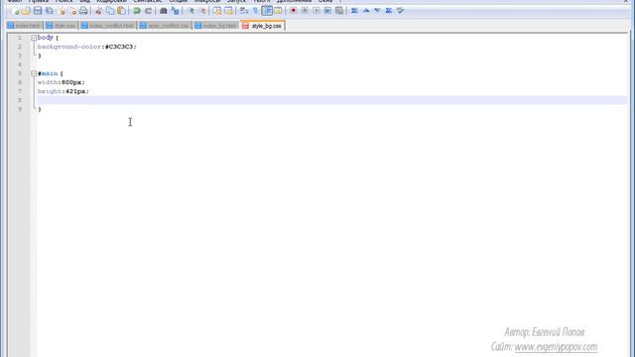Switch to the style.css tab

click(61, 26)
